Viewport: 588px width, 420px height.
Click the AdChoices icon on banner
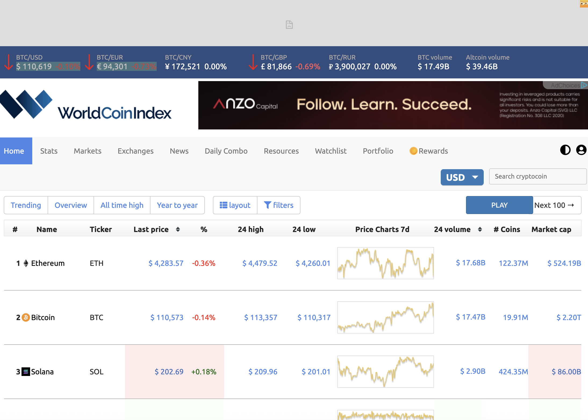[584, 85]
